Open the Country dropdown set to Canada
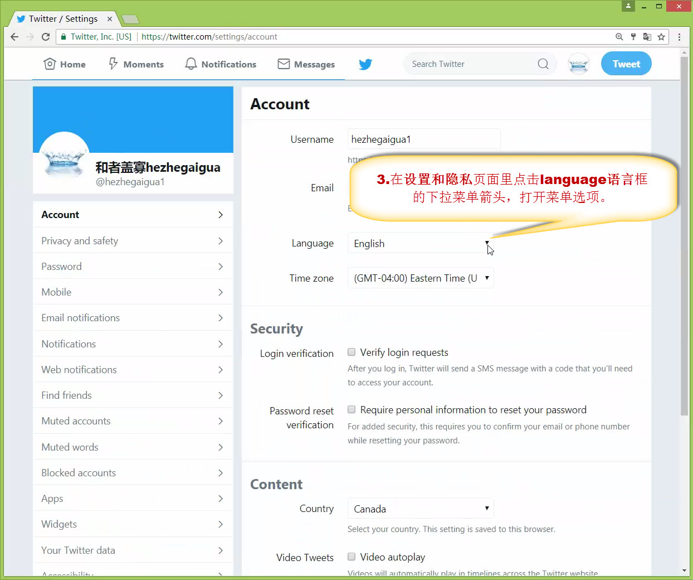 coord(420,509)
